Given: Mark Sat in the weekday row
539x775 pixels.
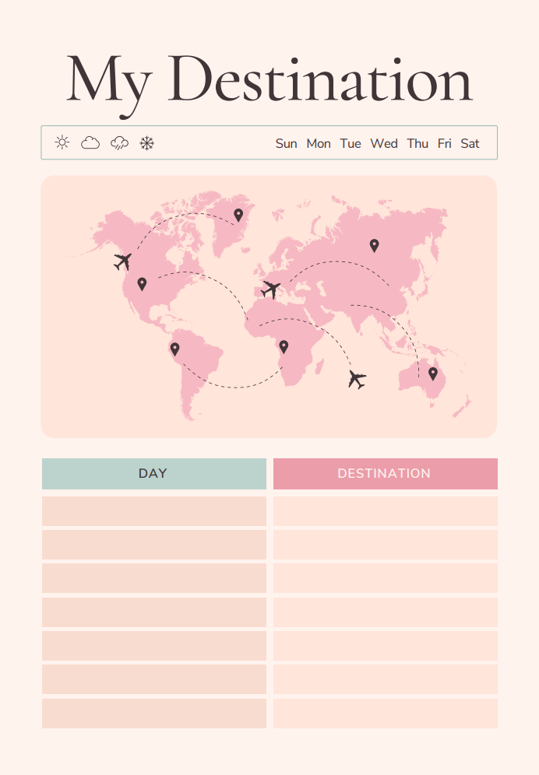Looking at the screenshot, I should pos(470,143).
